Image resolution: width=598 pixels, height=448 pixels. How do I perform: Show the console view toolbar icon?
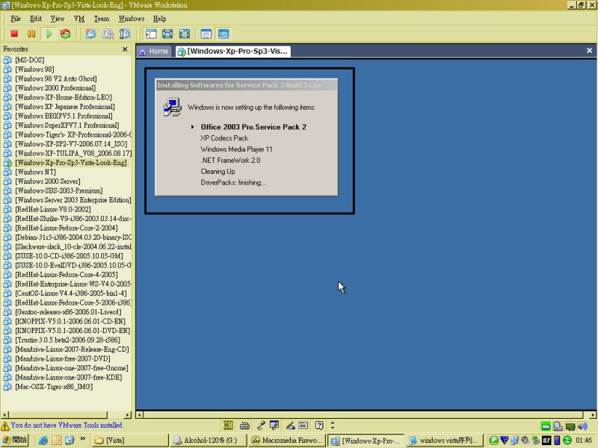(224, 34)
